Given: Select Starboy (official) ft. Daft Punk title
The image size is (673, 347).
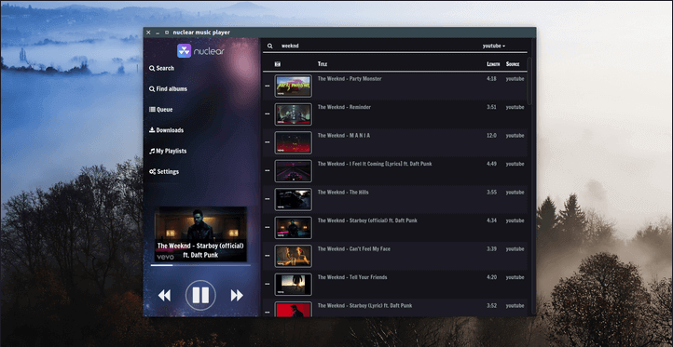Looking at the screenshot, I should [367, 220].
